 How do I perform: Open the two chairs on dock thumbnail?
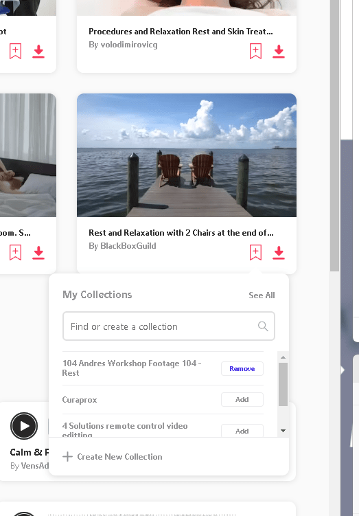coord(187,155)
